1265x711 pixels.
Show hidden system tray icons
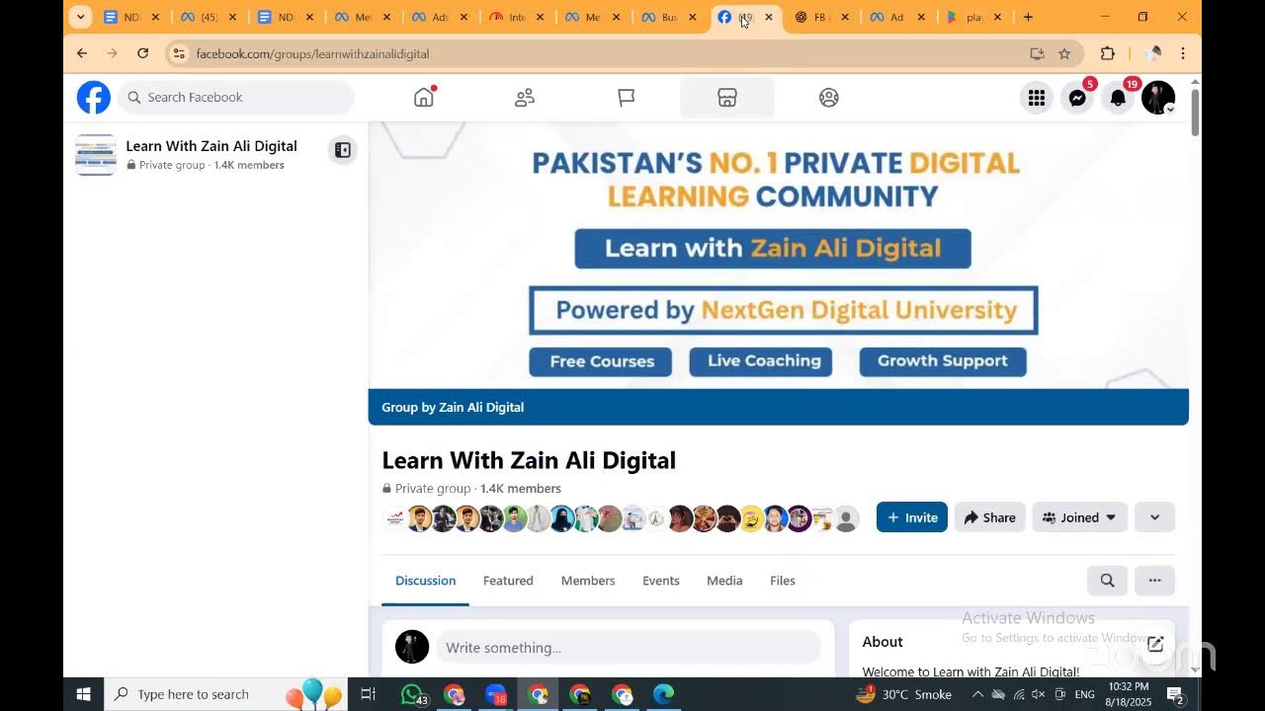(x=977, y=694)
